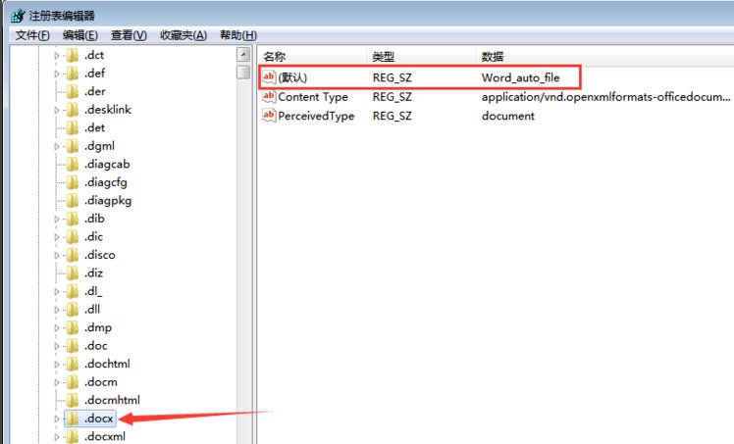This screenshot has height=444, width=734.
Task: Select the Content Type value name
Action: pyautogui.click(x=313, y=97)
